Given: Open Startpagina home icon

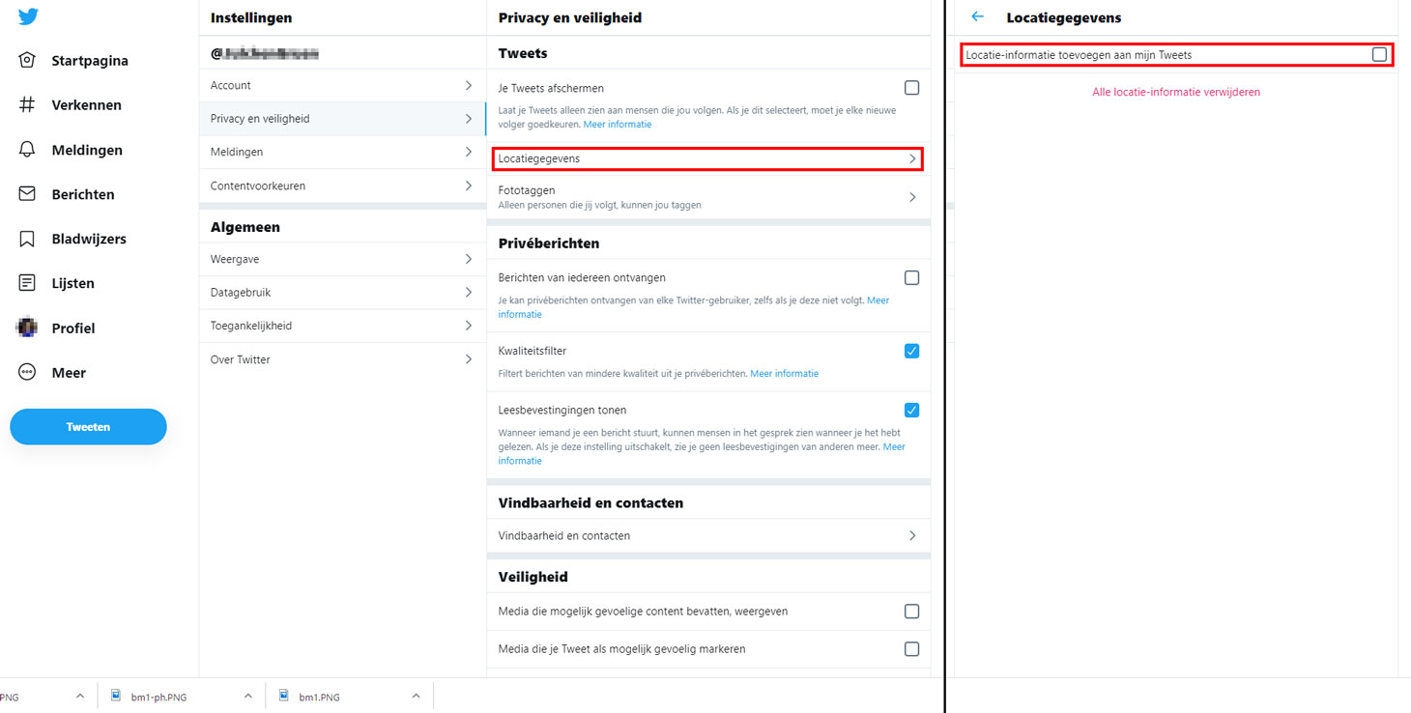Looking at the screenshot, I should pos(27,60).
